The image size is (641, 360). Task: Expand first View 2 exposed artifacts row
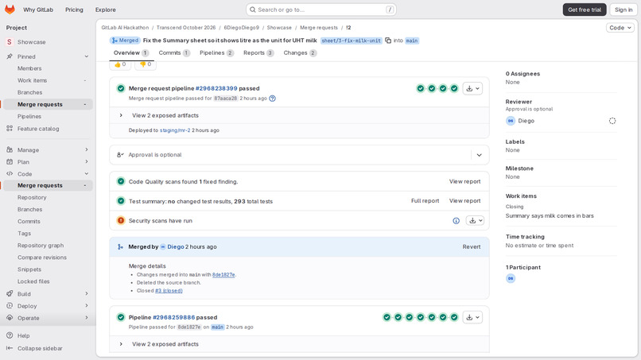121,116
